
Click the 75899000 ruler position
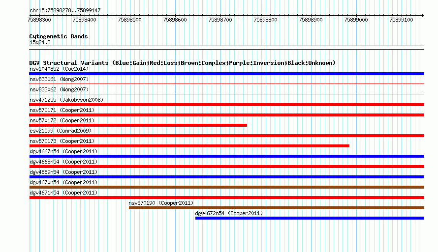pos(356,20)
